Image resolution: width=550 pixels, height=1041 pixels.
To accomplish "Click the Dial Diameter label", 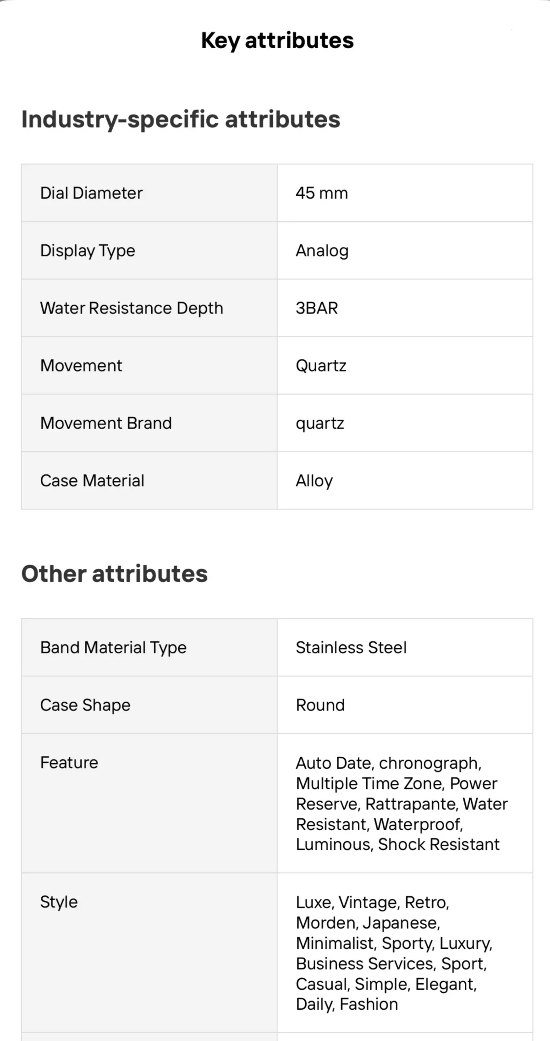I will [91, 193].
